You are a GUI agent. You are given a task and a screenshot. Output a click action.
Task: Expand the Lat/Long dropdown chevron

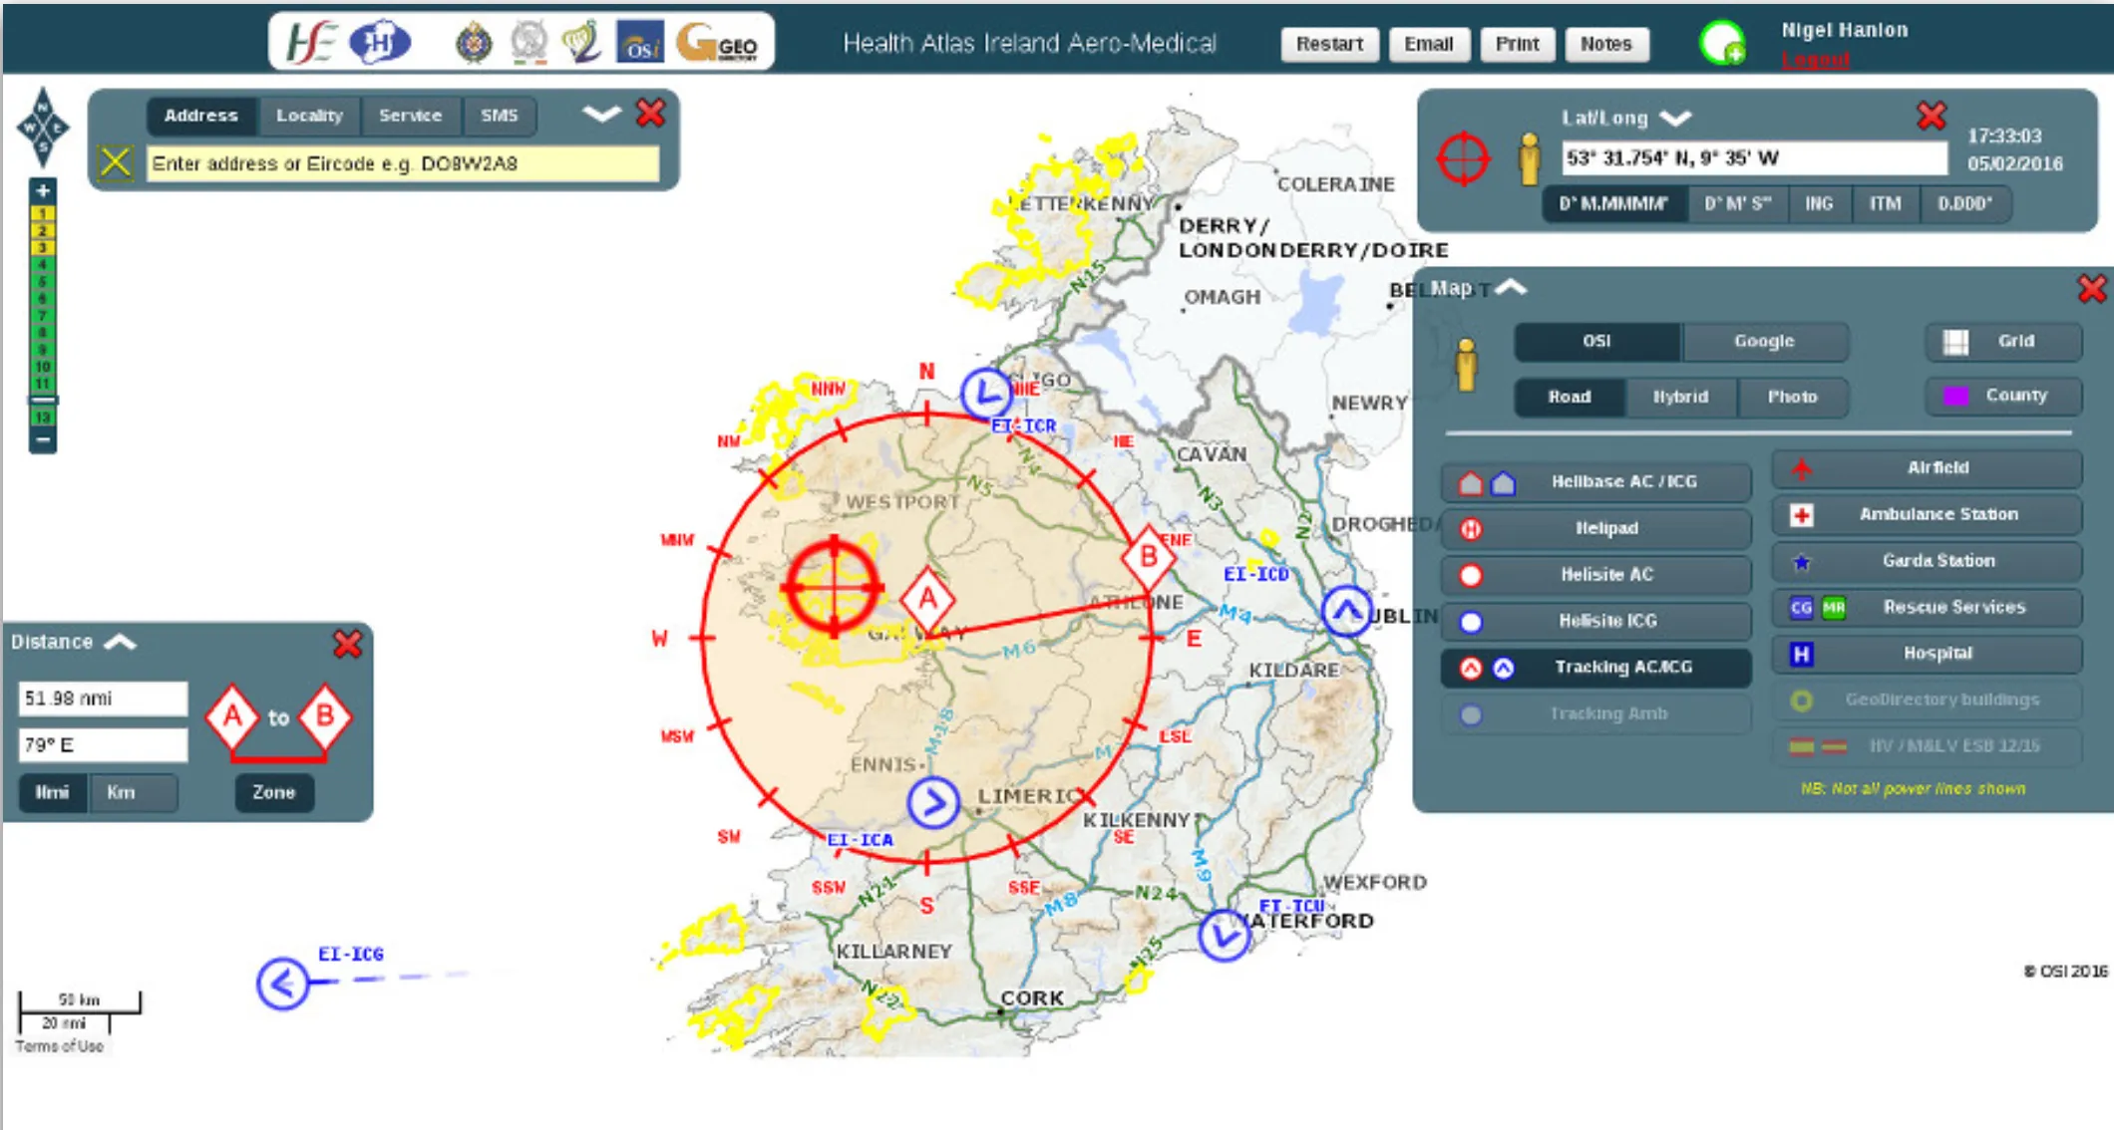pyautogui.click(x=1675, y=118)
